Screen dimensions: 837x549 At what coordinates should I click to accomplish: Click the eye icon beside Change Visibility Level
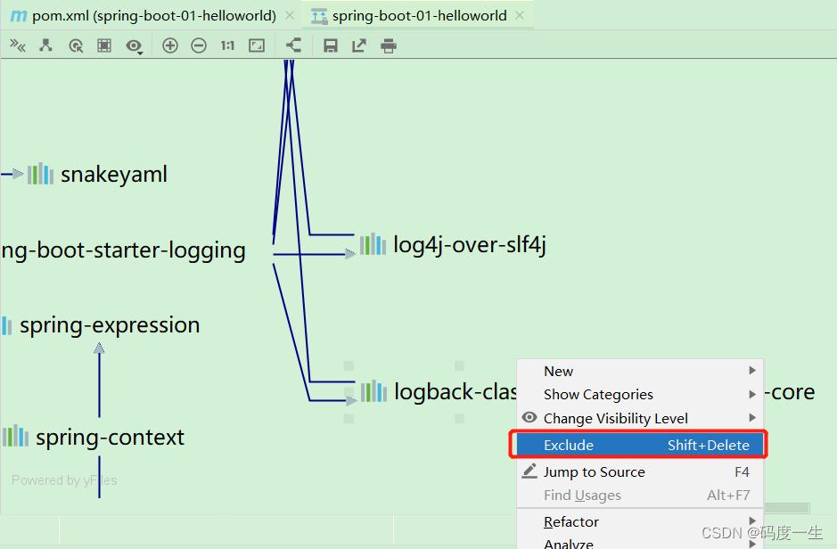pos(529,417)
